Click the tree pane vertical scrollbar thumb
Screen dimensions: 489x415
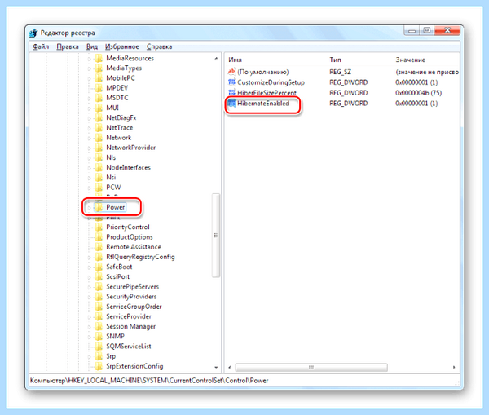216,236
